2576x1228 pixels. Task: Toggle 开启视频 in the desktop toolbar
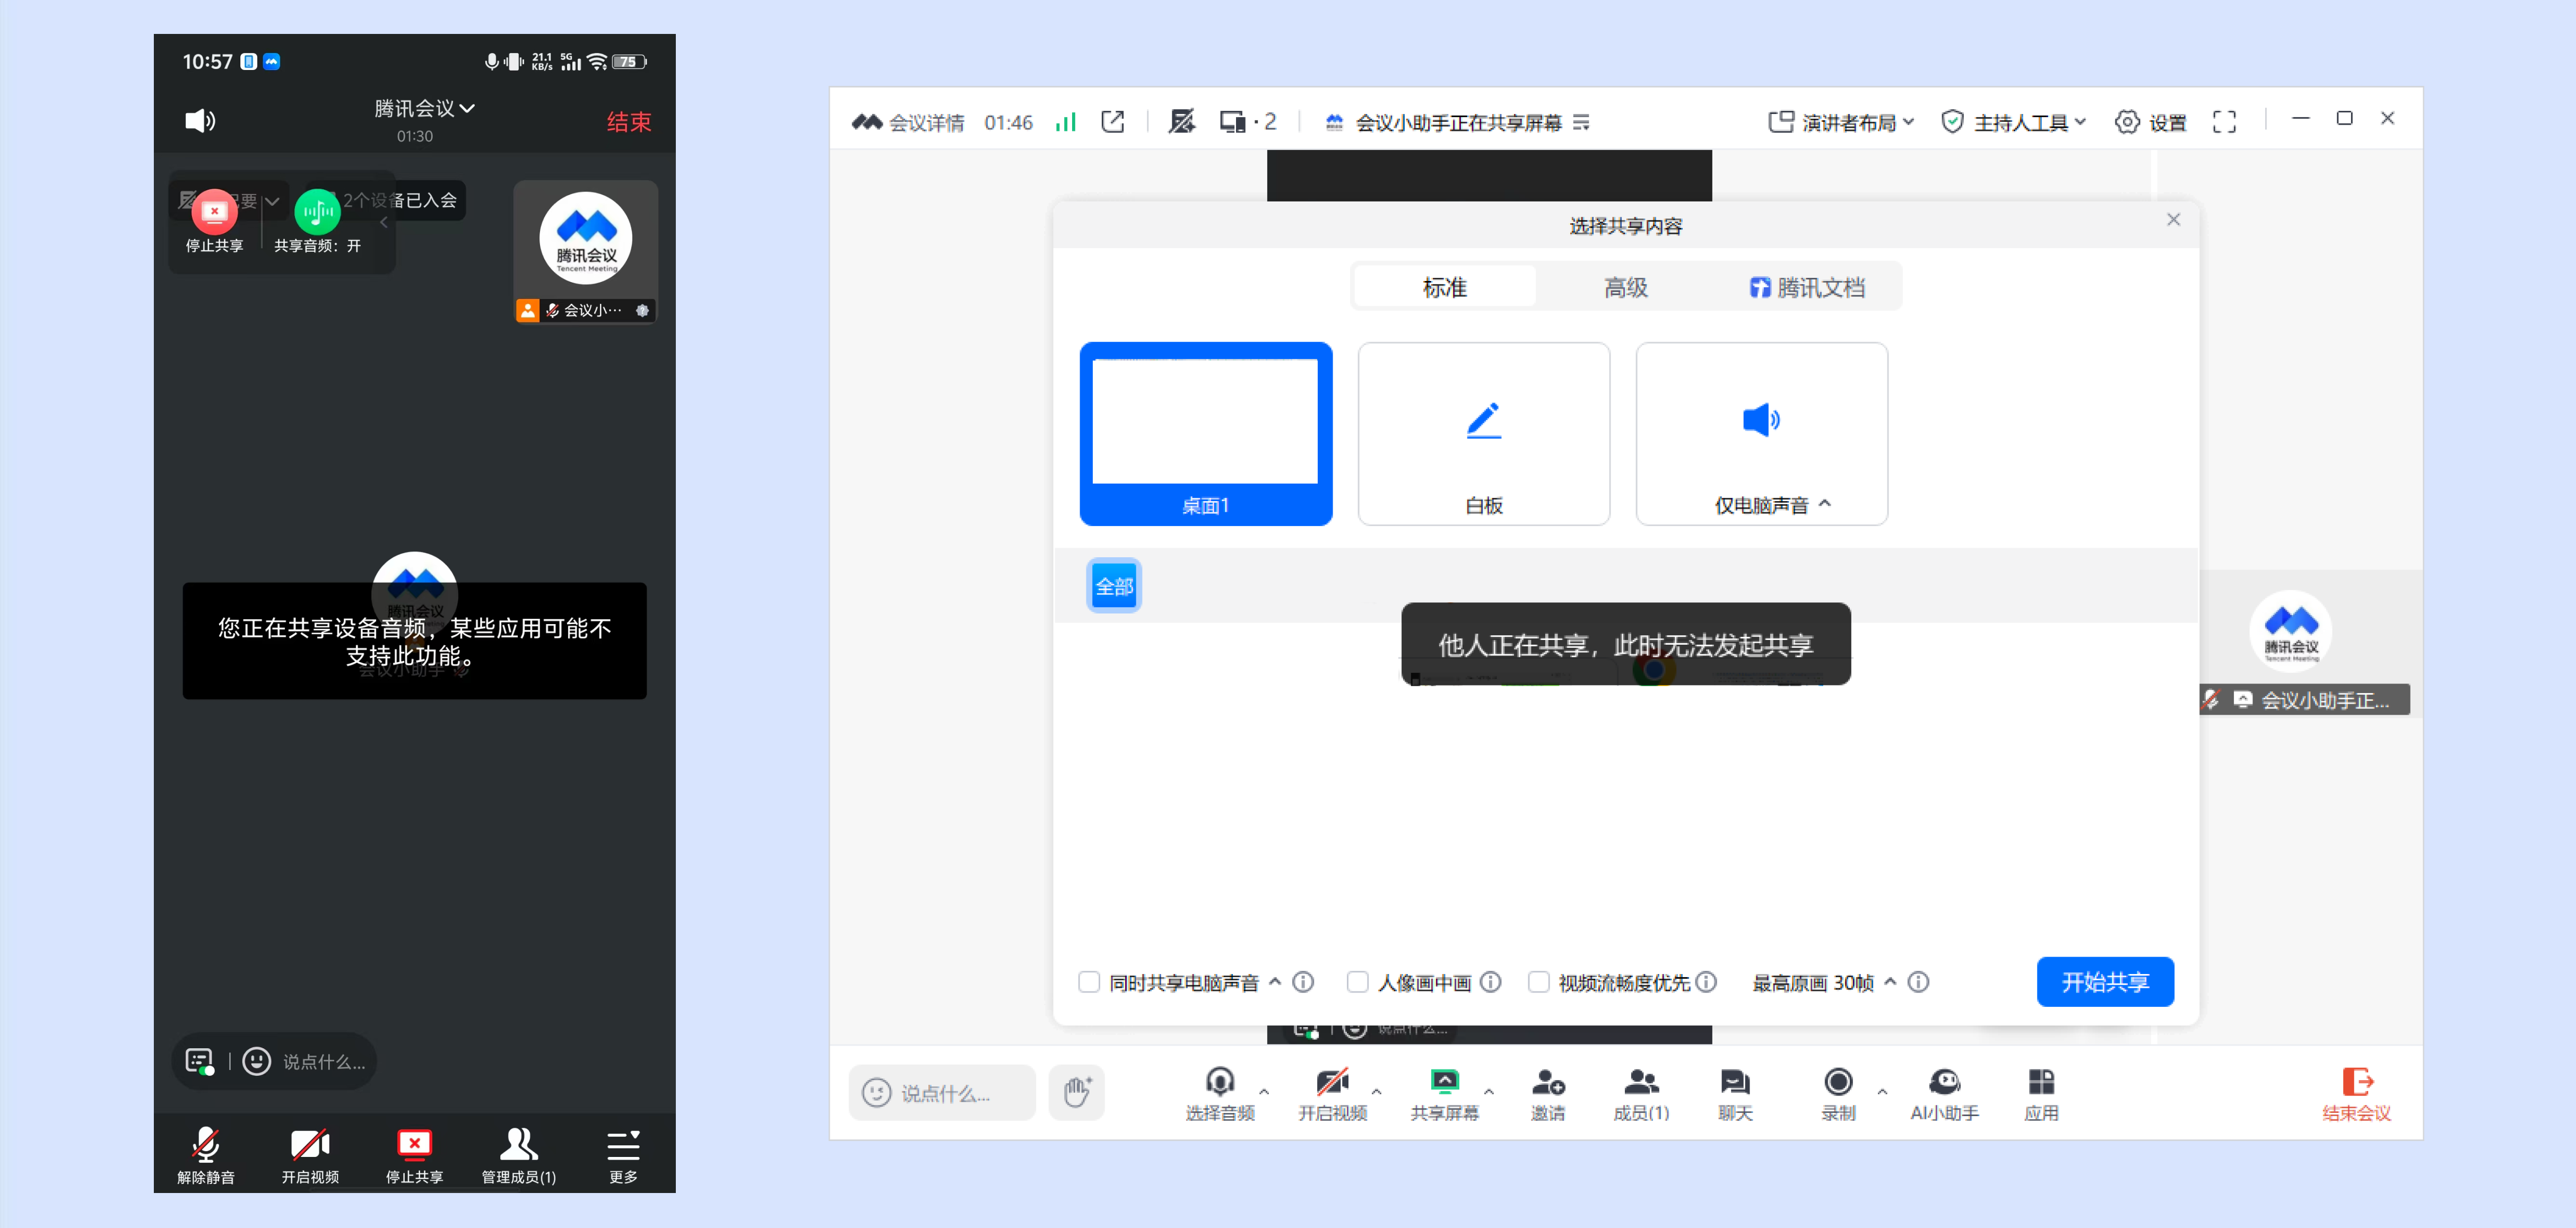(1332, 1094)
